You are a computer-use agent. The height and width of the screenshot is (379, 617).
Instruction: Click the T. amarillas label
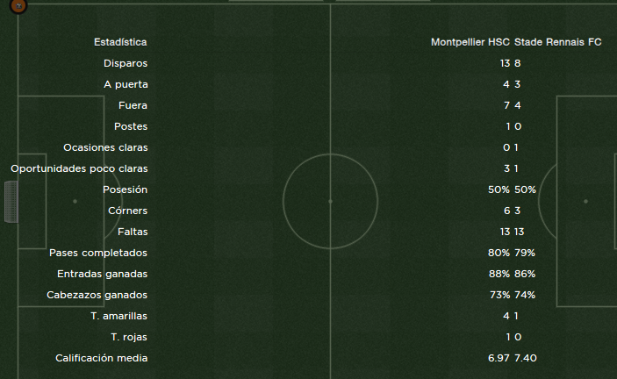(118, 316)
